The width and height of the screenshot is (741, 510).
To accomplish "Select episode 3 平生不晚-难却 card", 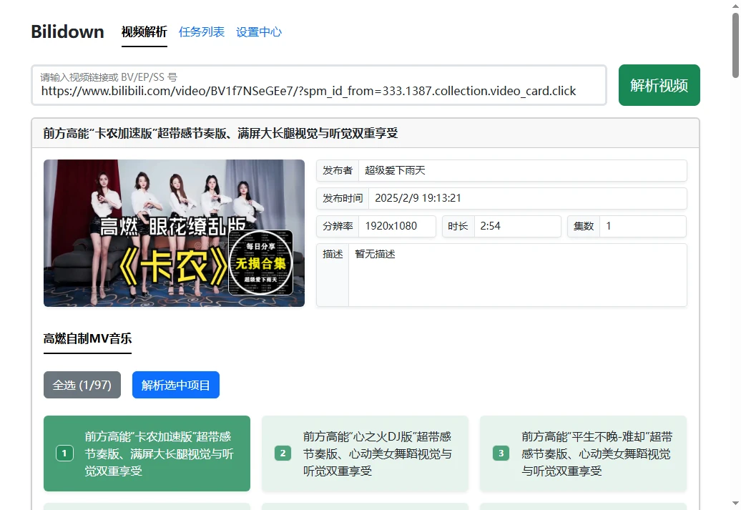I will [583, 453].
